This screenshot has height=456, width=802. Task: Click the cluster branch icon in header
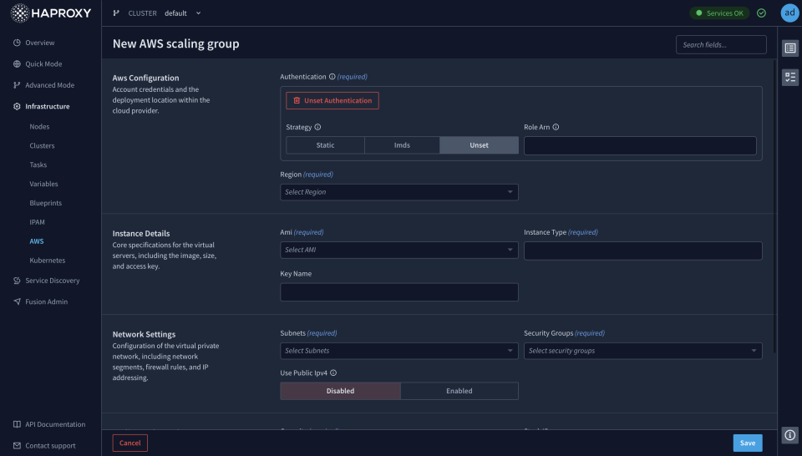tap(116, 13)
